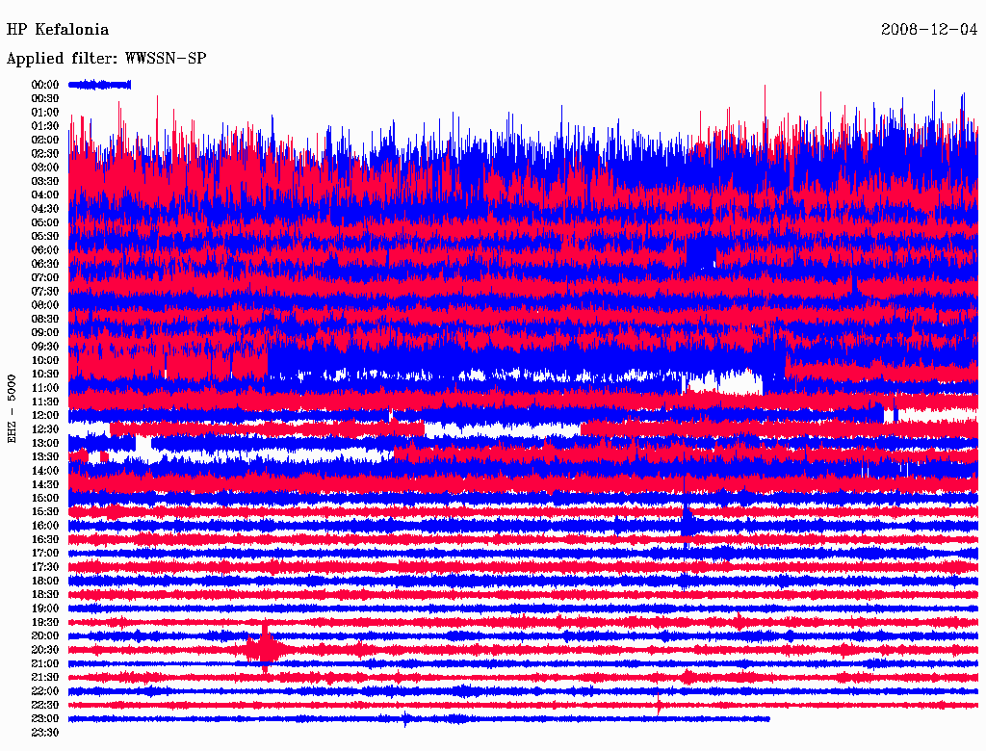Select the 10:30 time label

(x=45, y=375)
